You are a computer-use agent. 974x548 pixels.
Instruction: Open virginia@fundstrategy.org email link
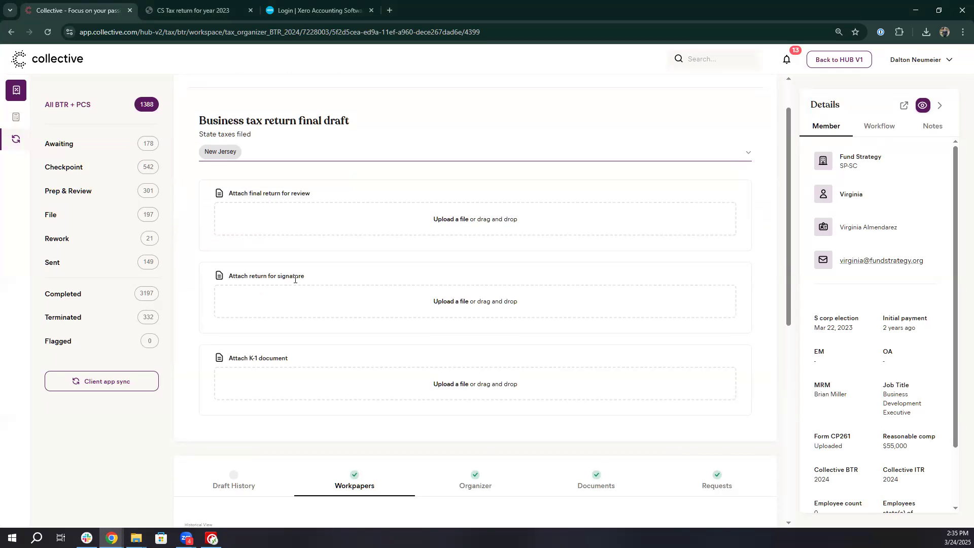point(881,260)
